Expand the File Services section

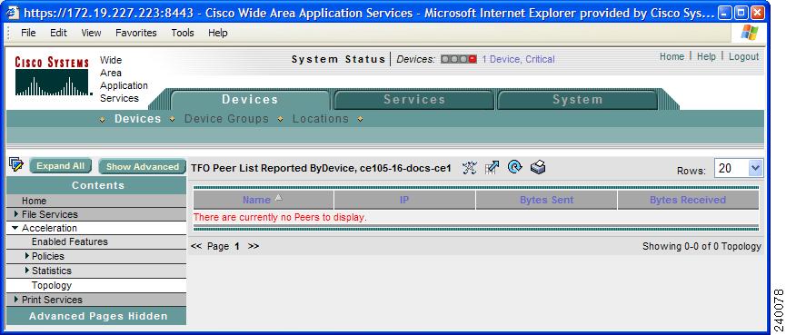click(x=16, y=214)
